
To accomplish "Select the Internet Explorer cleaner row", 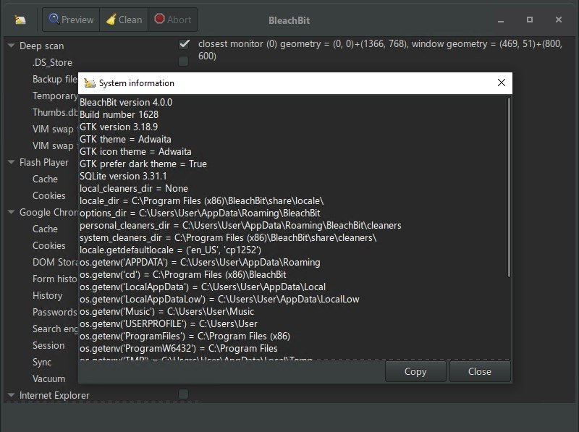I will coord(55,395).
